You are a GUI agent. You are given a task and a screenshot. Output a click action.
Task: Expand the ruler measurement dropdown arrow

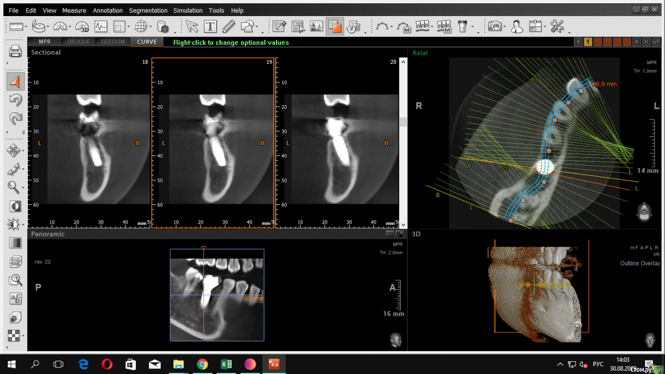pyautogui.click(x=27, y=27)
